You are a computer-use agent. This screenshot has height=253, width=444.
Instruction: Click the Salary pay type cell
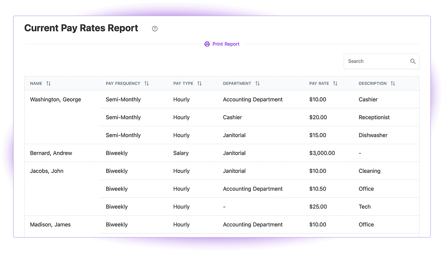tap(181, 153)
